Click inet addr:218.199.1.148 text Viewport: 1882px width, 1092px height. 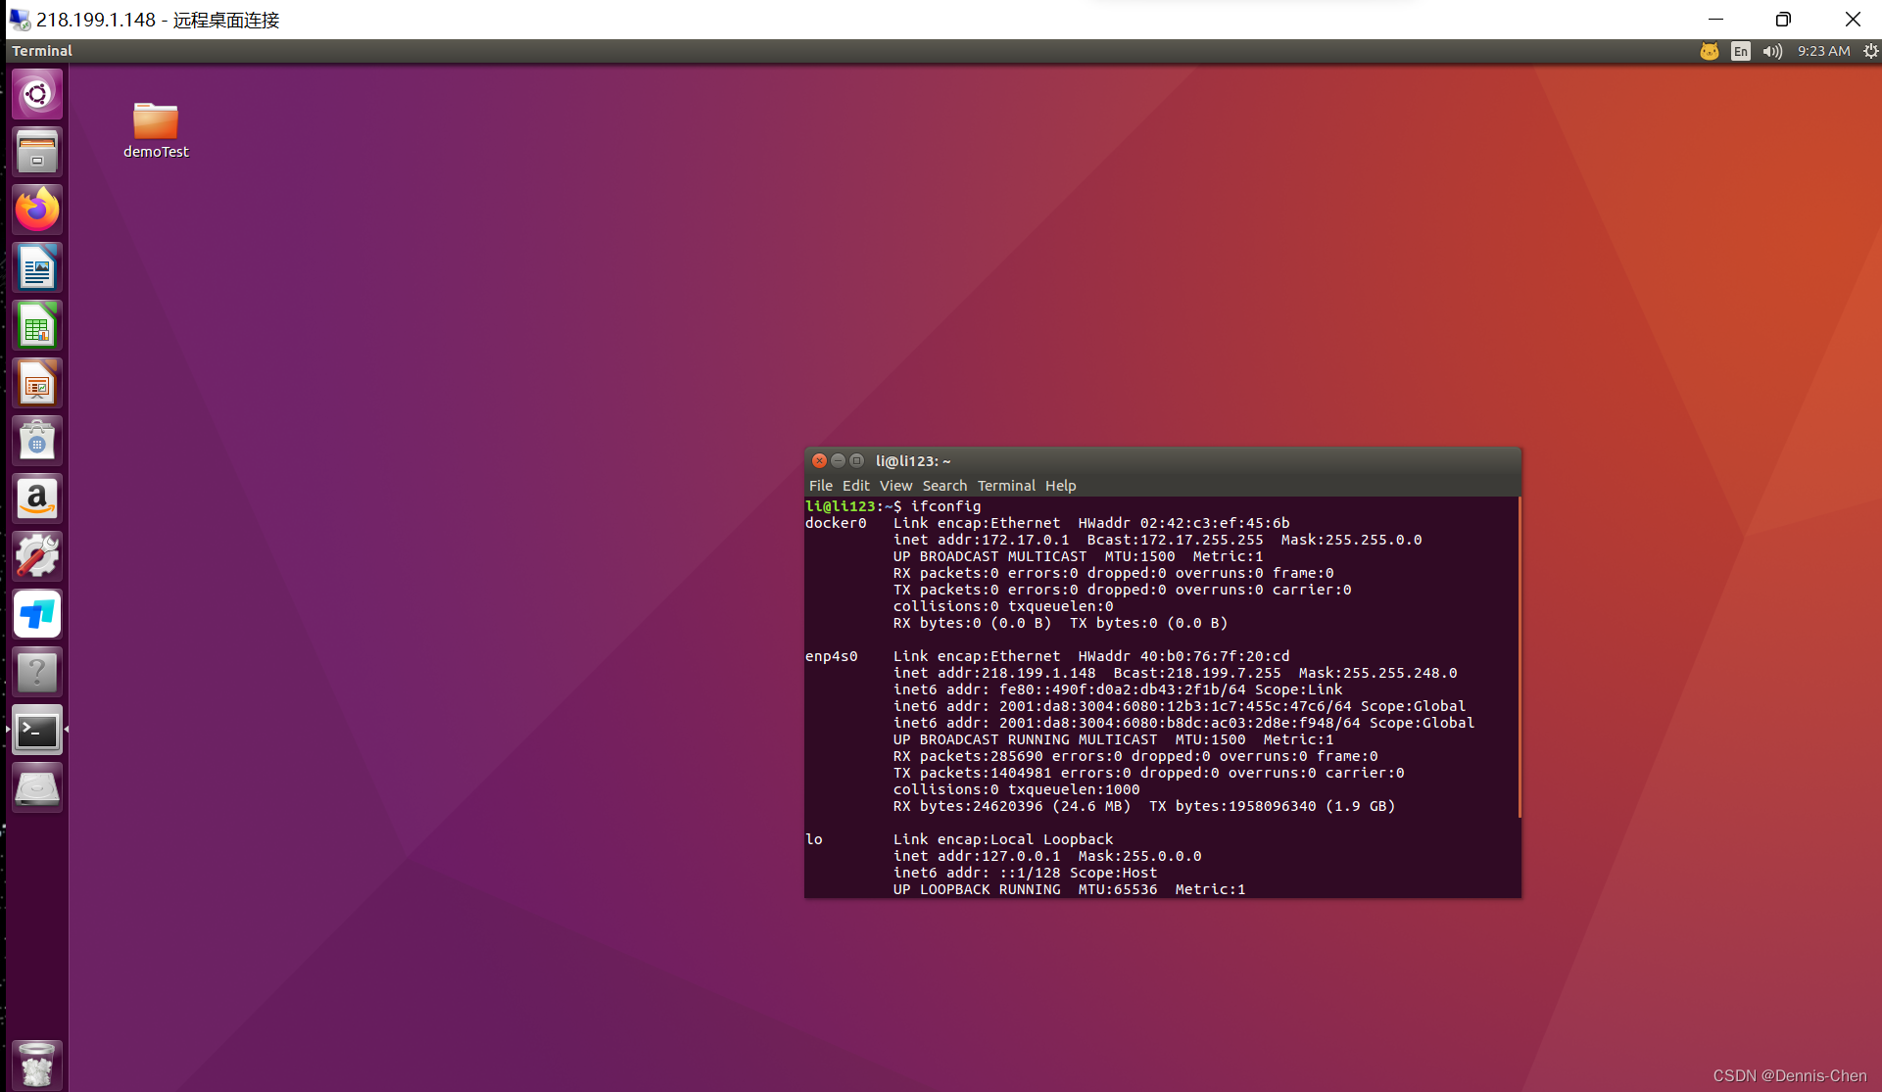[994, 673]
